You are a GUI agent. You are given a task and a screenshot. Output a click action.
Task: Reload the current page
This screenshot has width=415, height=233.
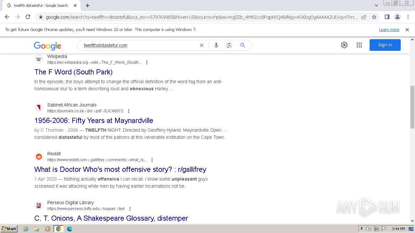click(x=28, y=17)
